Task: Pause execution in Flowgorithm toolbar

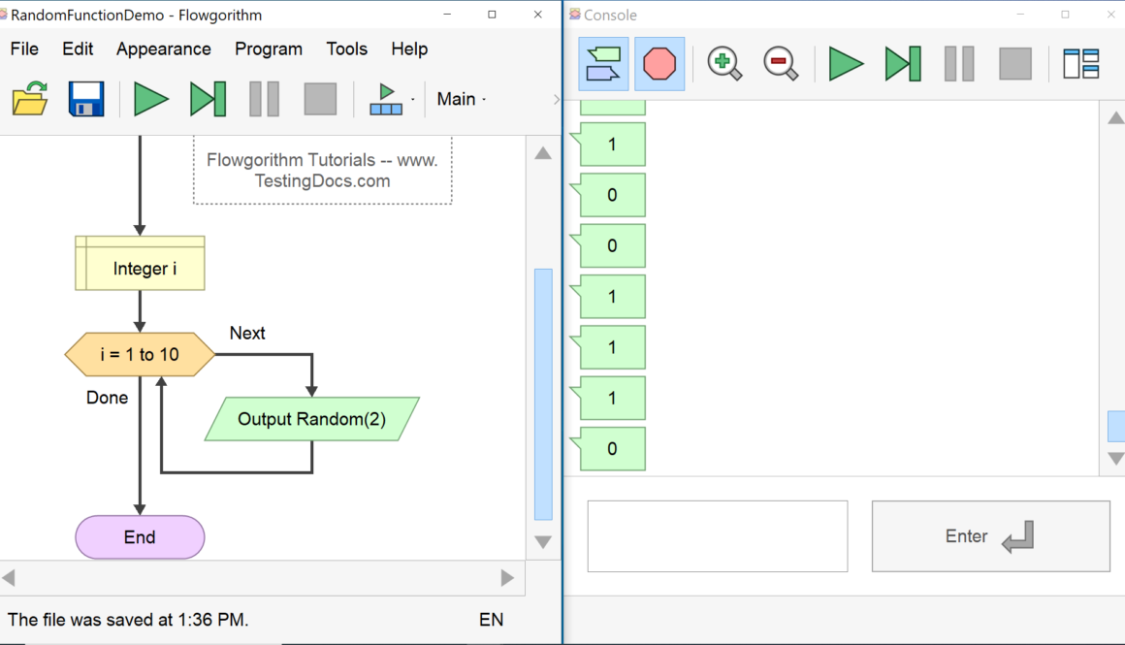Action: tap(264, 98)
